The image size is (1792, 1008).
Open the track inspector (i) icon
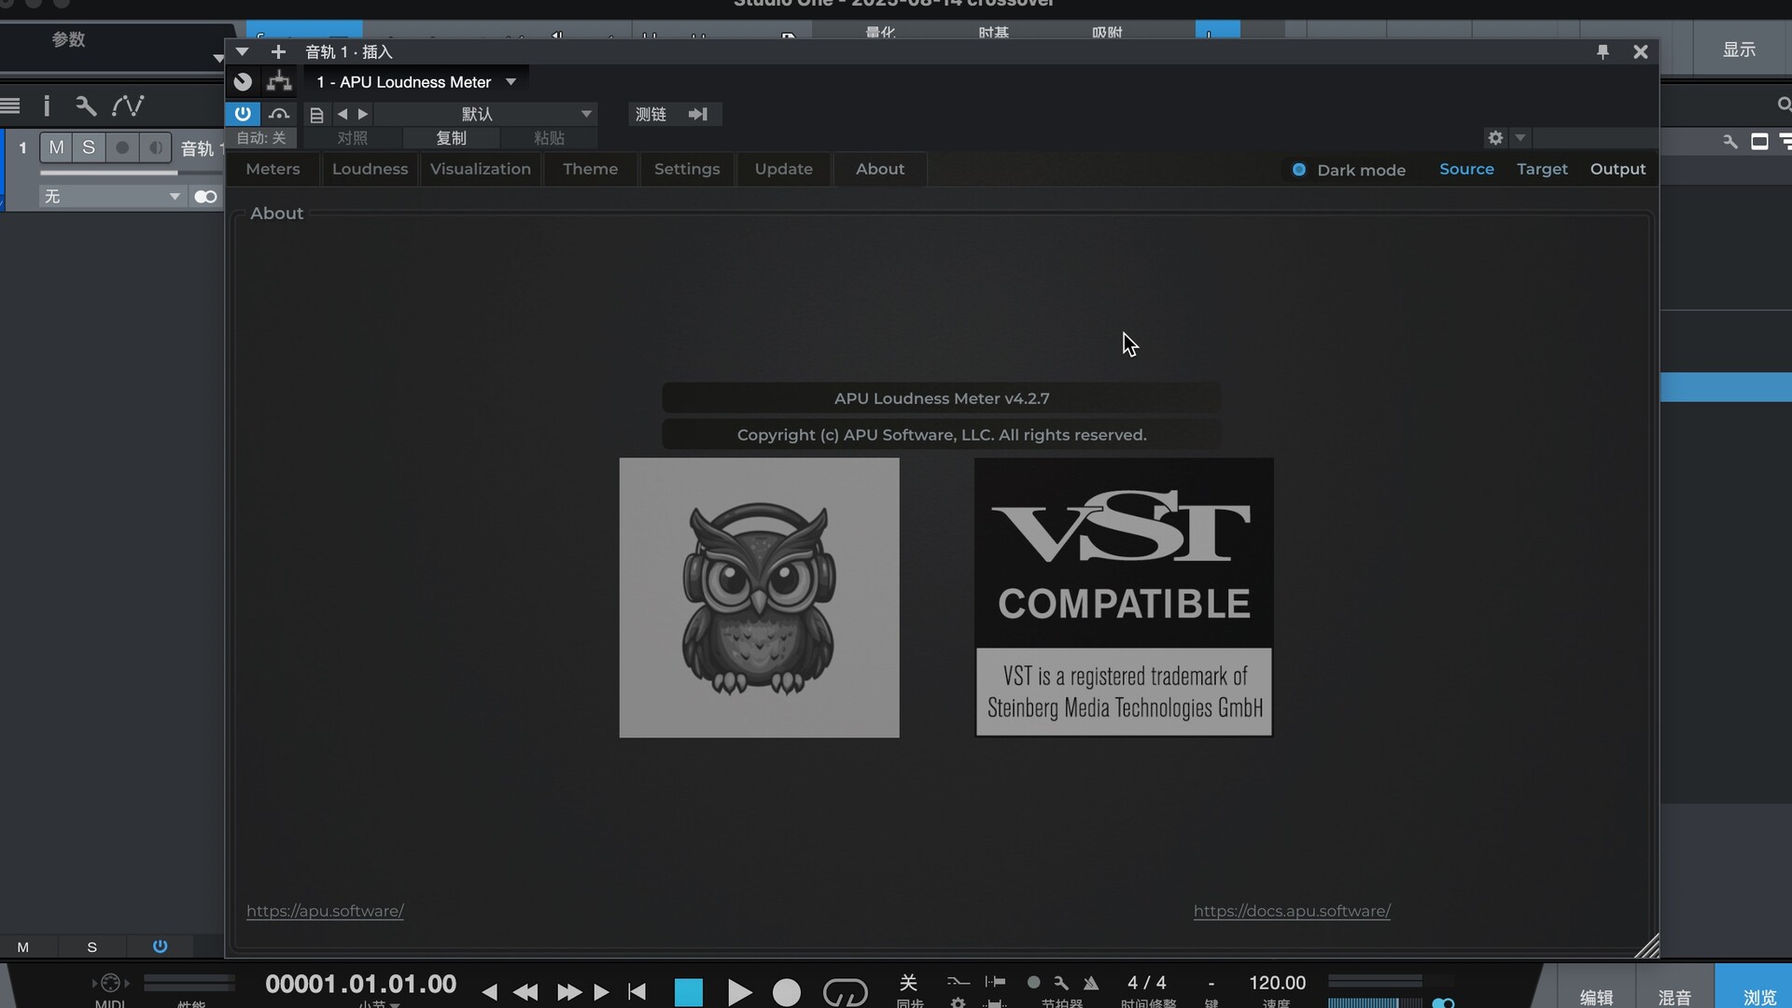[x=47, y=105]
